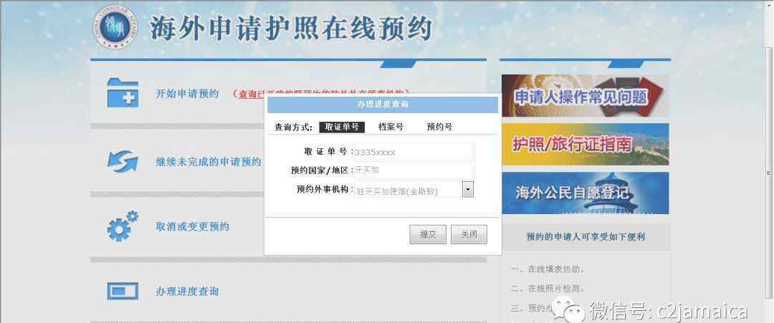The width and height of the screenshot is (774, 323).
Task: Close the dialog with 关闭 button
Action: point(469,235)
